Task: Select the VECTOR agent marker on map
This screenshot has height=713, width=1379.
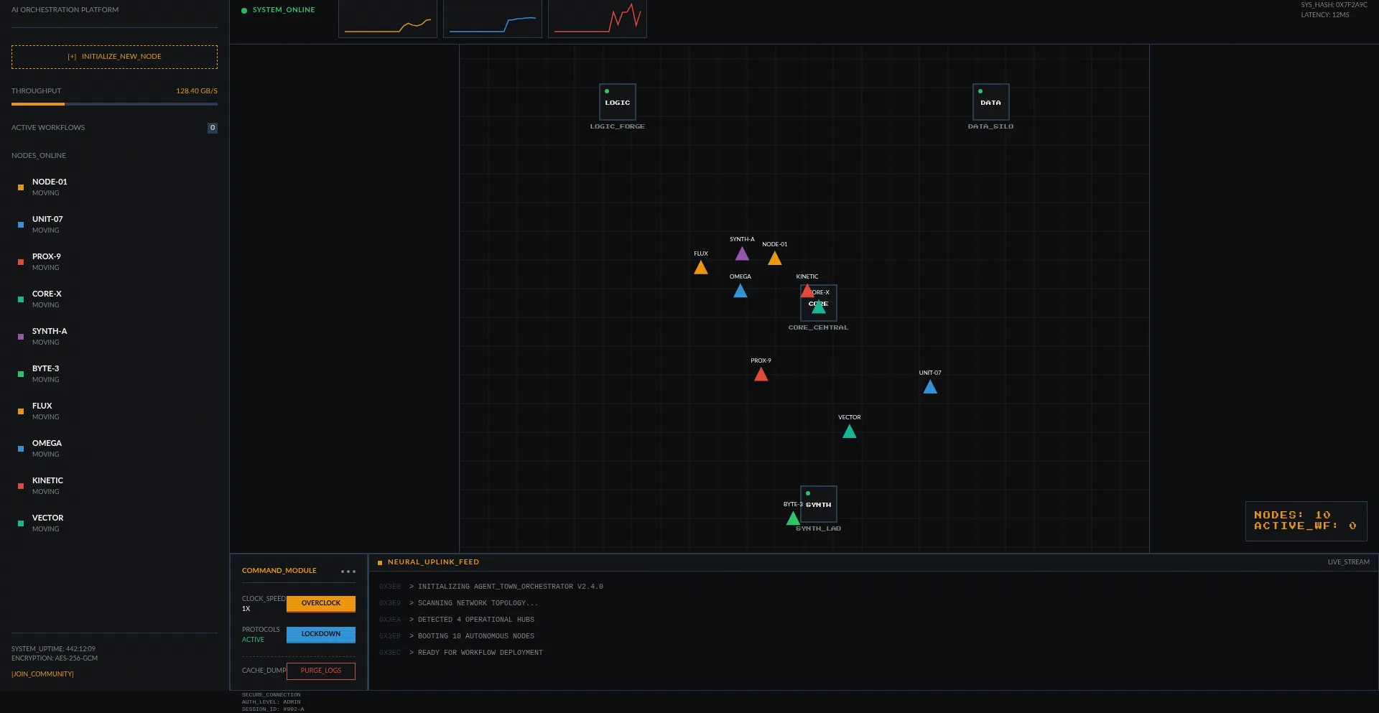Action: (849, 431)
